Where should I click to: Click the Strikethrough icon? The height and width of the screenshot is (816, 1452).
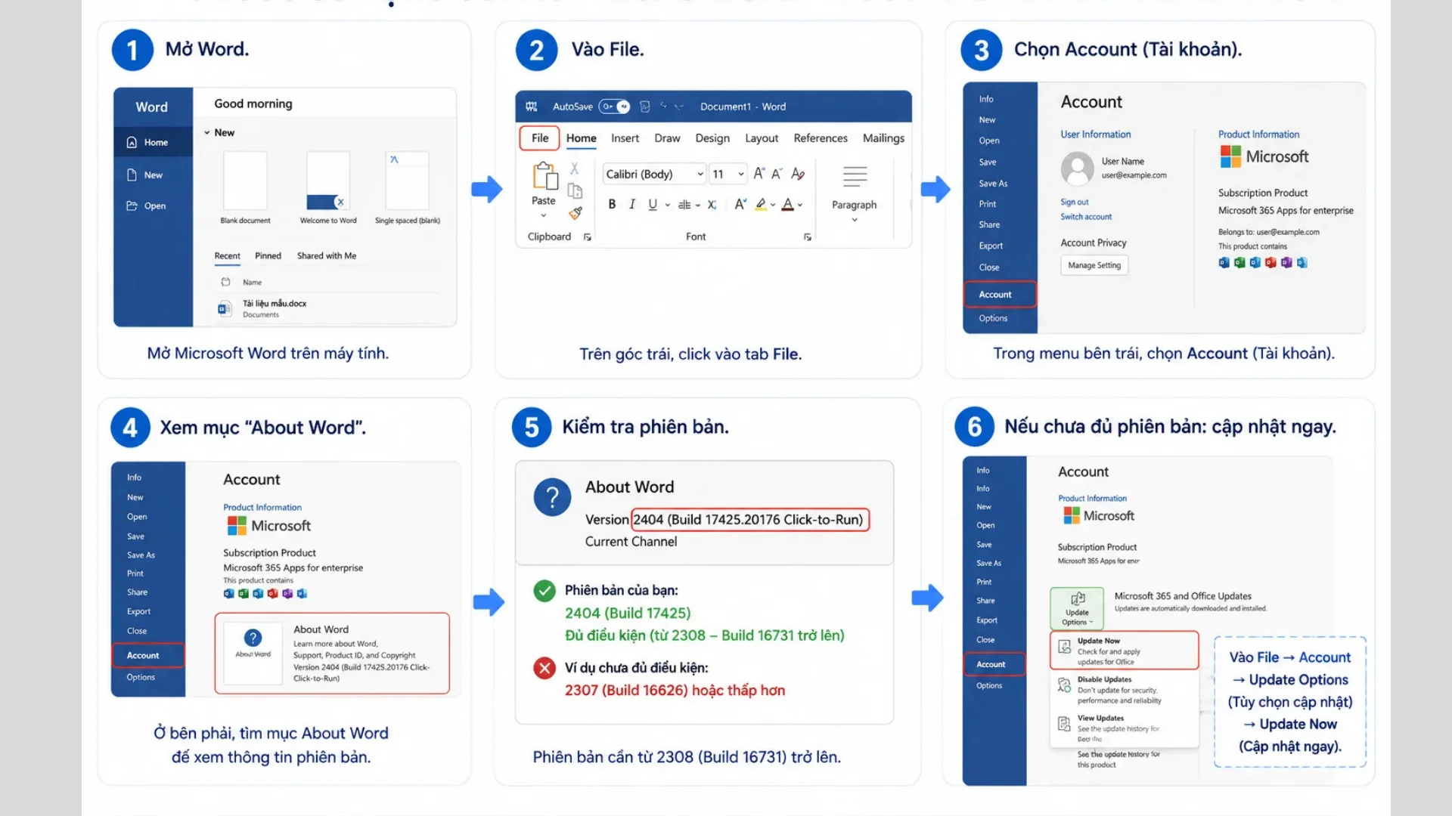684,205
